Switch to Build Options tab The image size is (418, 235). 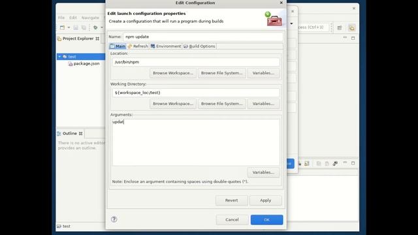click(x=199, y=46)
